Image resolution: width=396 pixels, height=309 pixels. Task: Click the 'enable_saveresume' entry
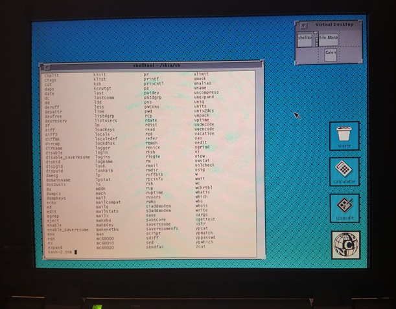pyautogui.click(x=68, y=229)
